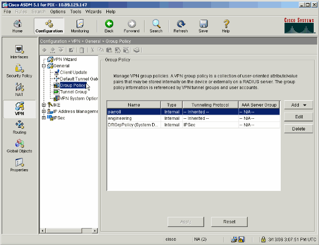This screenshot has height=245, width=319.
Task: Select the engineering policy row
Action: (194, 118)
